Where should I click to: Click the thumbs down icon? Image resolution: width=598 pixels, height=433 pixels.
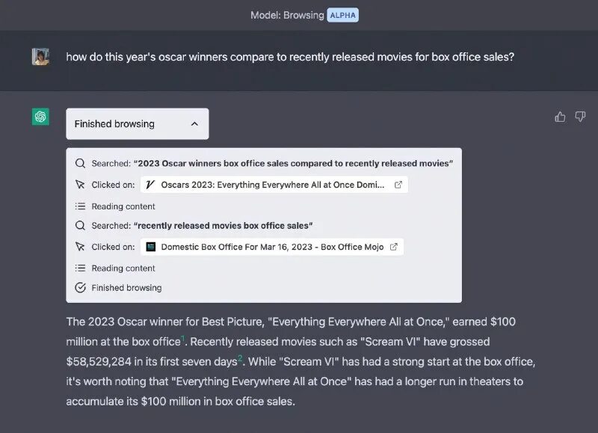[580, 117]
